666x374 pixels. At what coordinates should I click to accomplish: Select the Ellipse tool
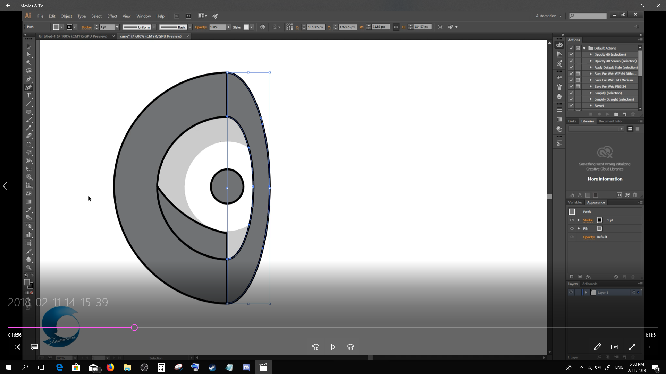coord(29,112)
